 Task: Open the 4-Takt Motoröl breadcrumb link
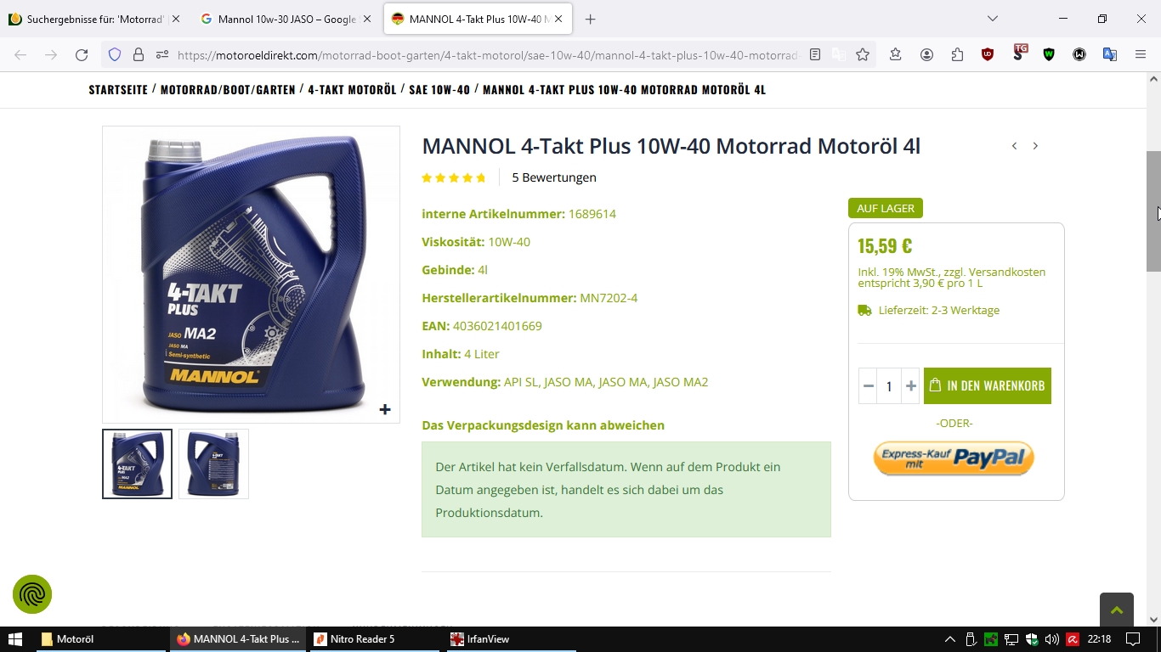(x=352, y=89)
